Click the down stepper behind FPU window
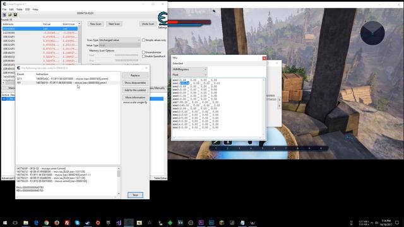This screenshot has width=404, height=227. coord(279,106)
